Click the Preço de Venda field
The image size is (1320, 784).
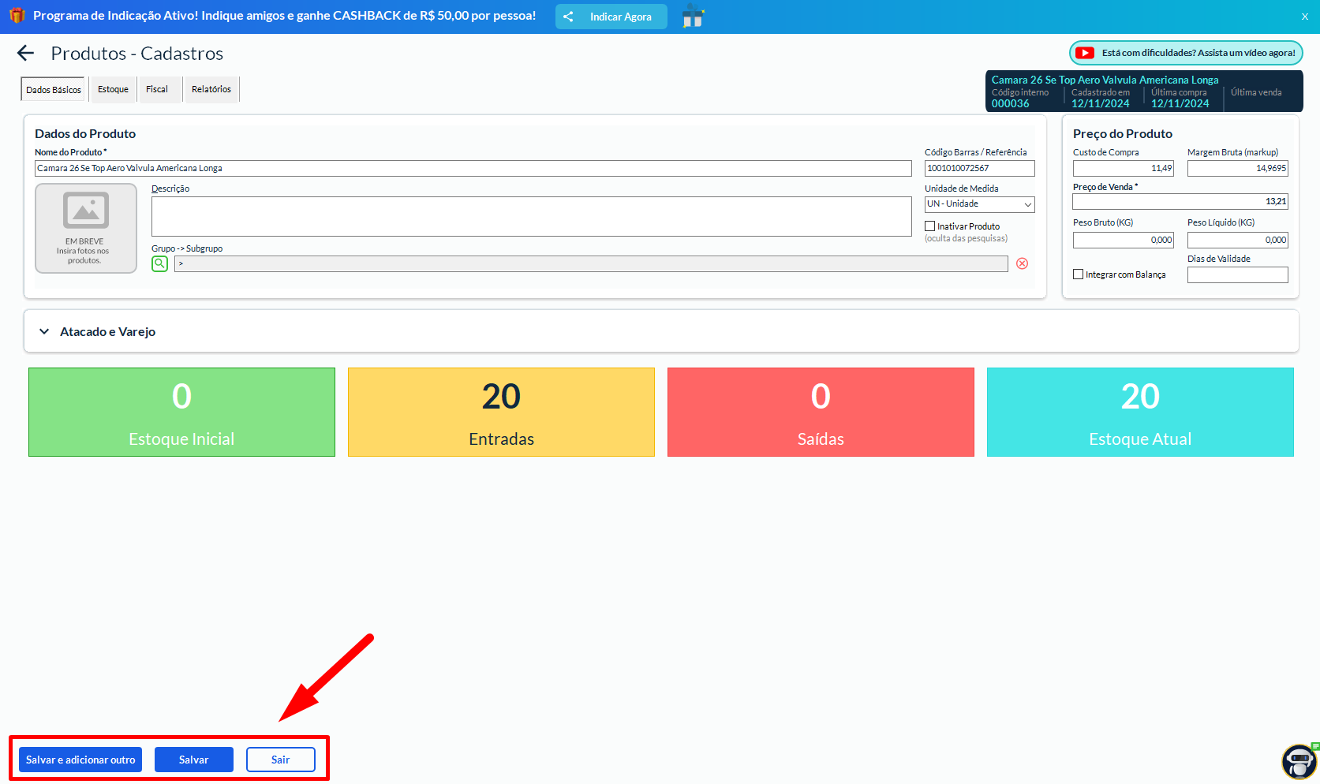pyautogui.click(x=1180, y=202)
